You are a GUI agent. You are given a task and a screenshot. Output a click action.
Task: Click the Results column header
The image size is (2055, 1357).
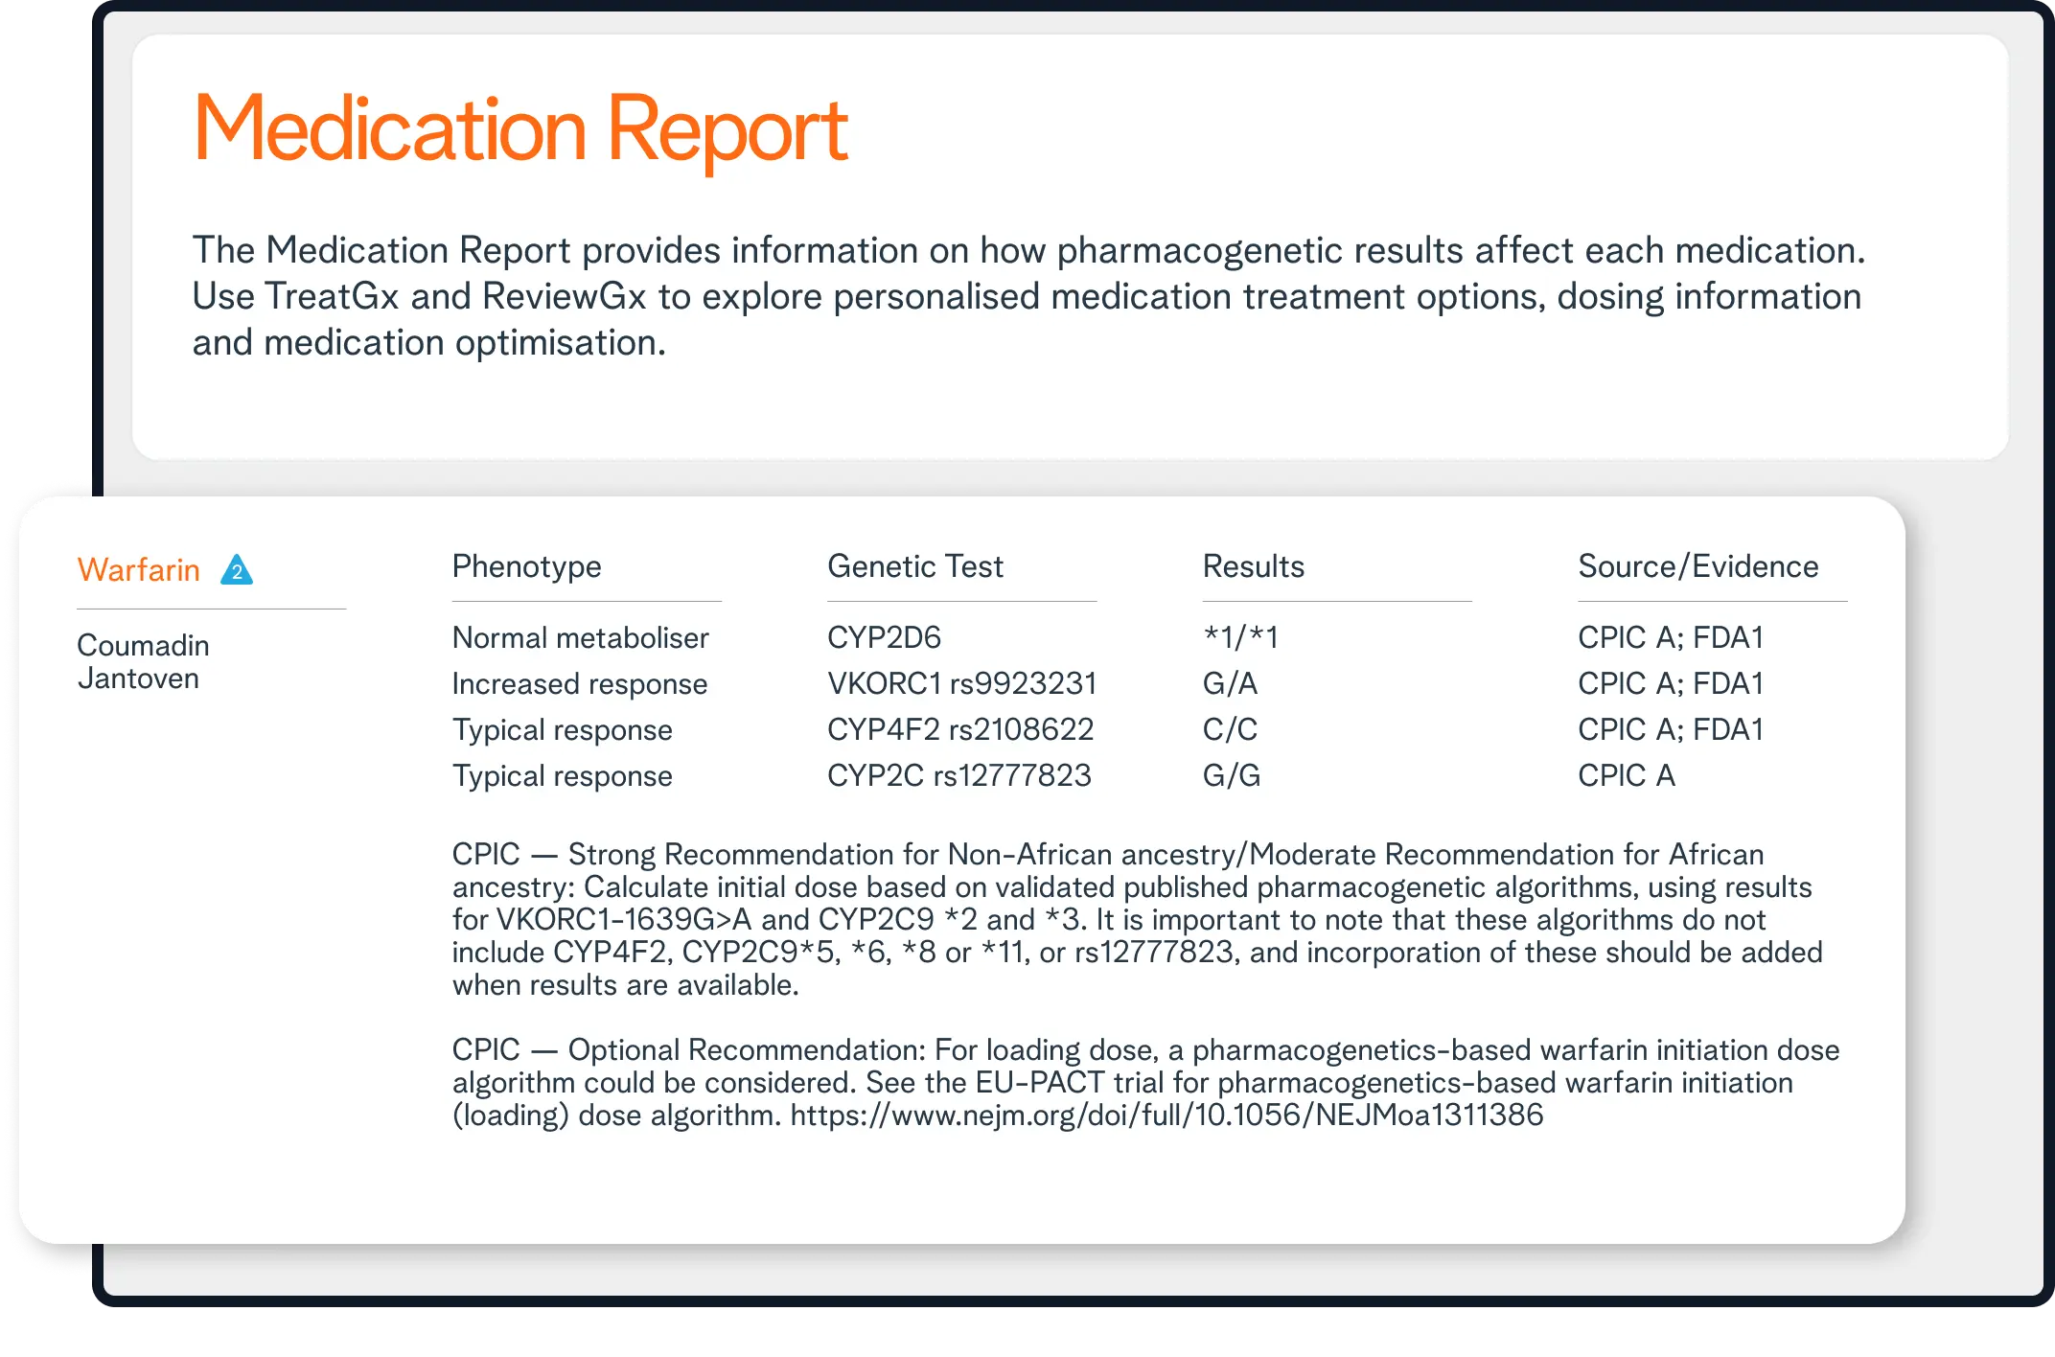click(1253, 566)
